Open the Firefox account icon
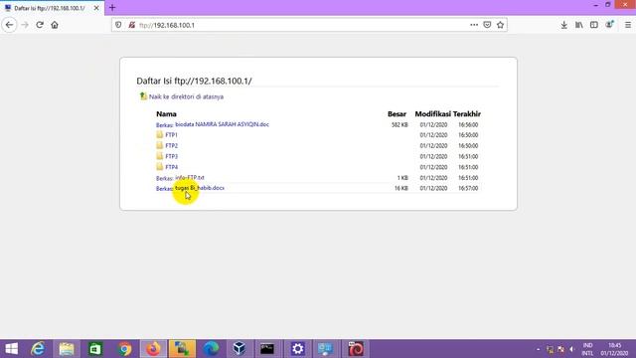 [x=609, y=25]
